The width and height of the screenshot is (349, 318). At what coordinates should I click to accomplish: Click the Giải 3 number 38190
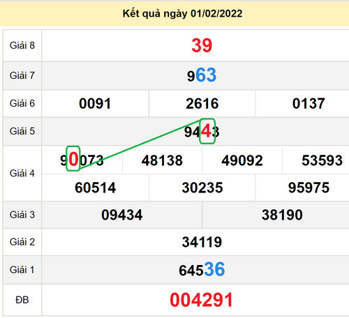pos(282,215)
